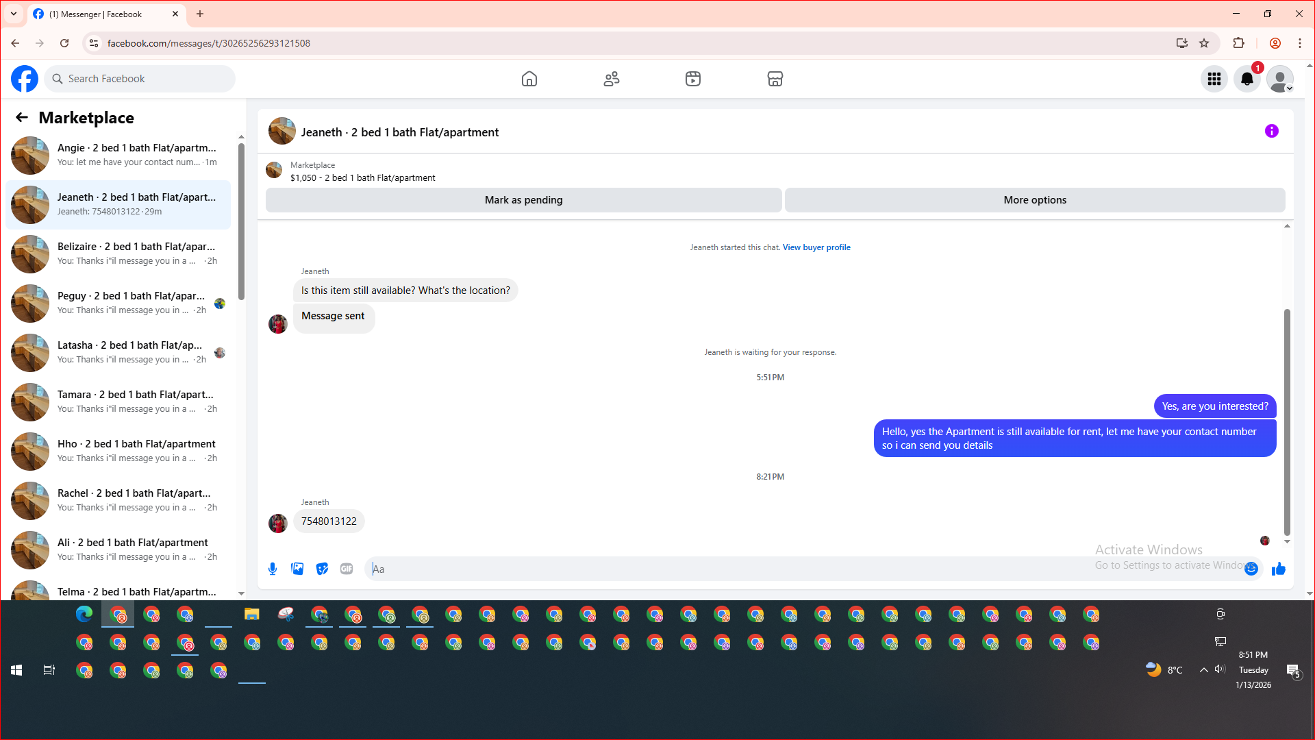1315x740 pixels.
Task: Open the GIF picker
Action: click(x=347, y=569)
